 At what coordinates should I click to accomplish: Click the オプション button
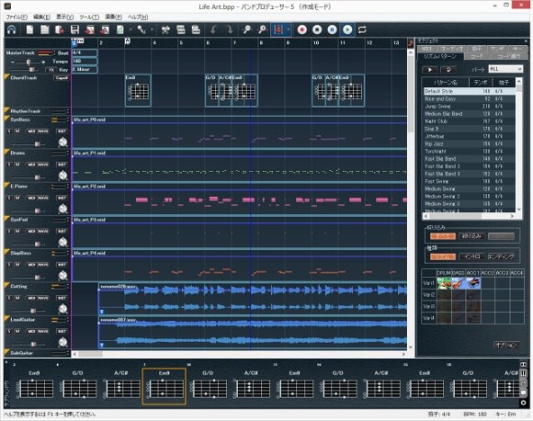click(506, 345)
